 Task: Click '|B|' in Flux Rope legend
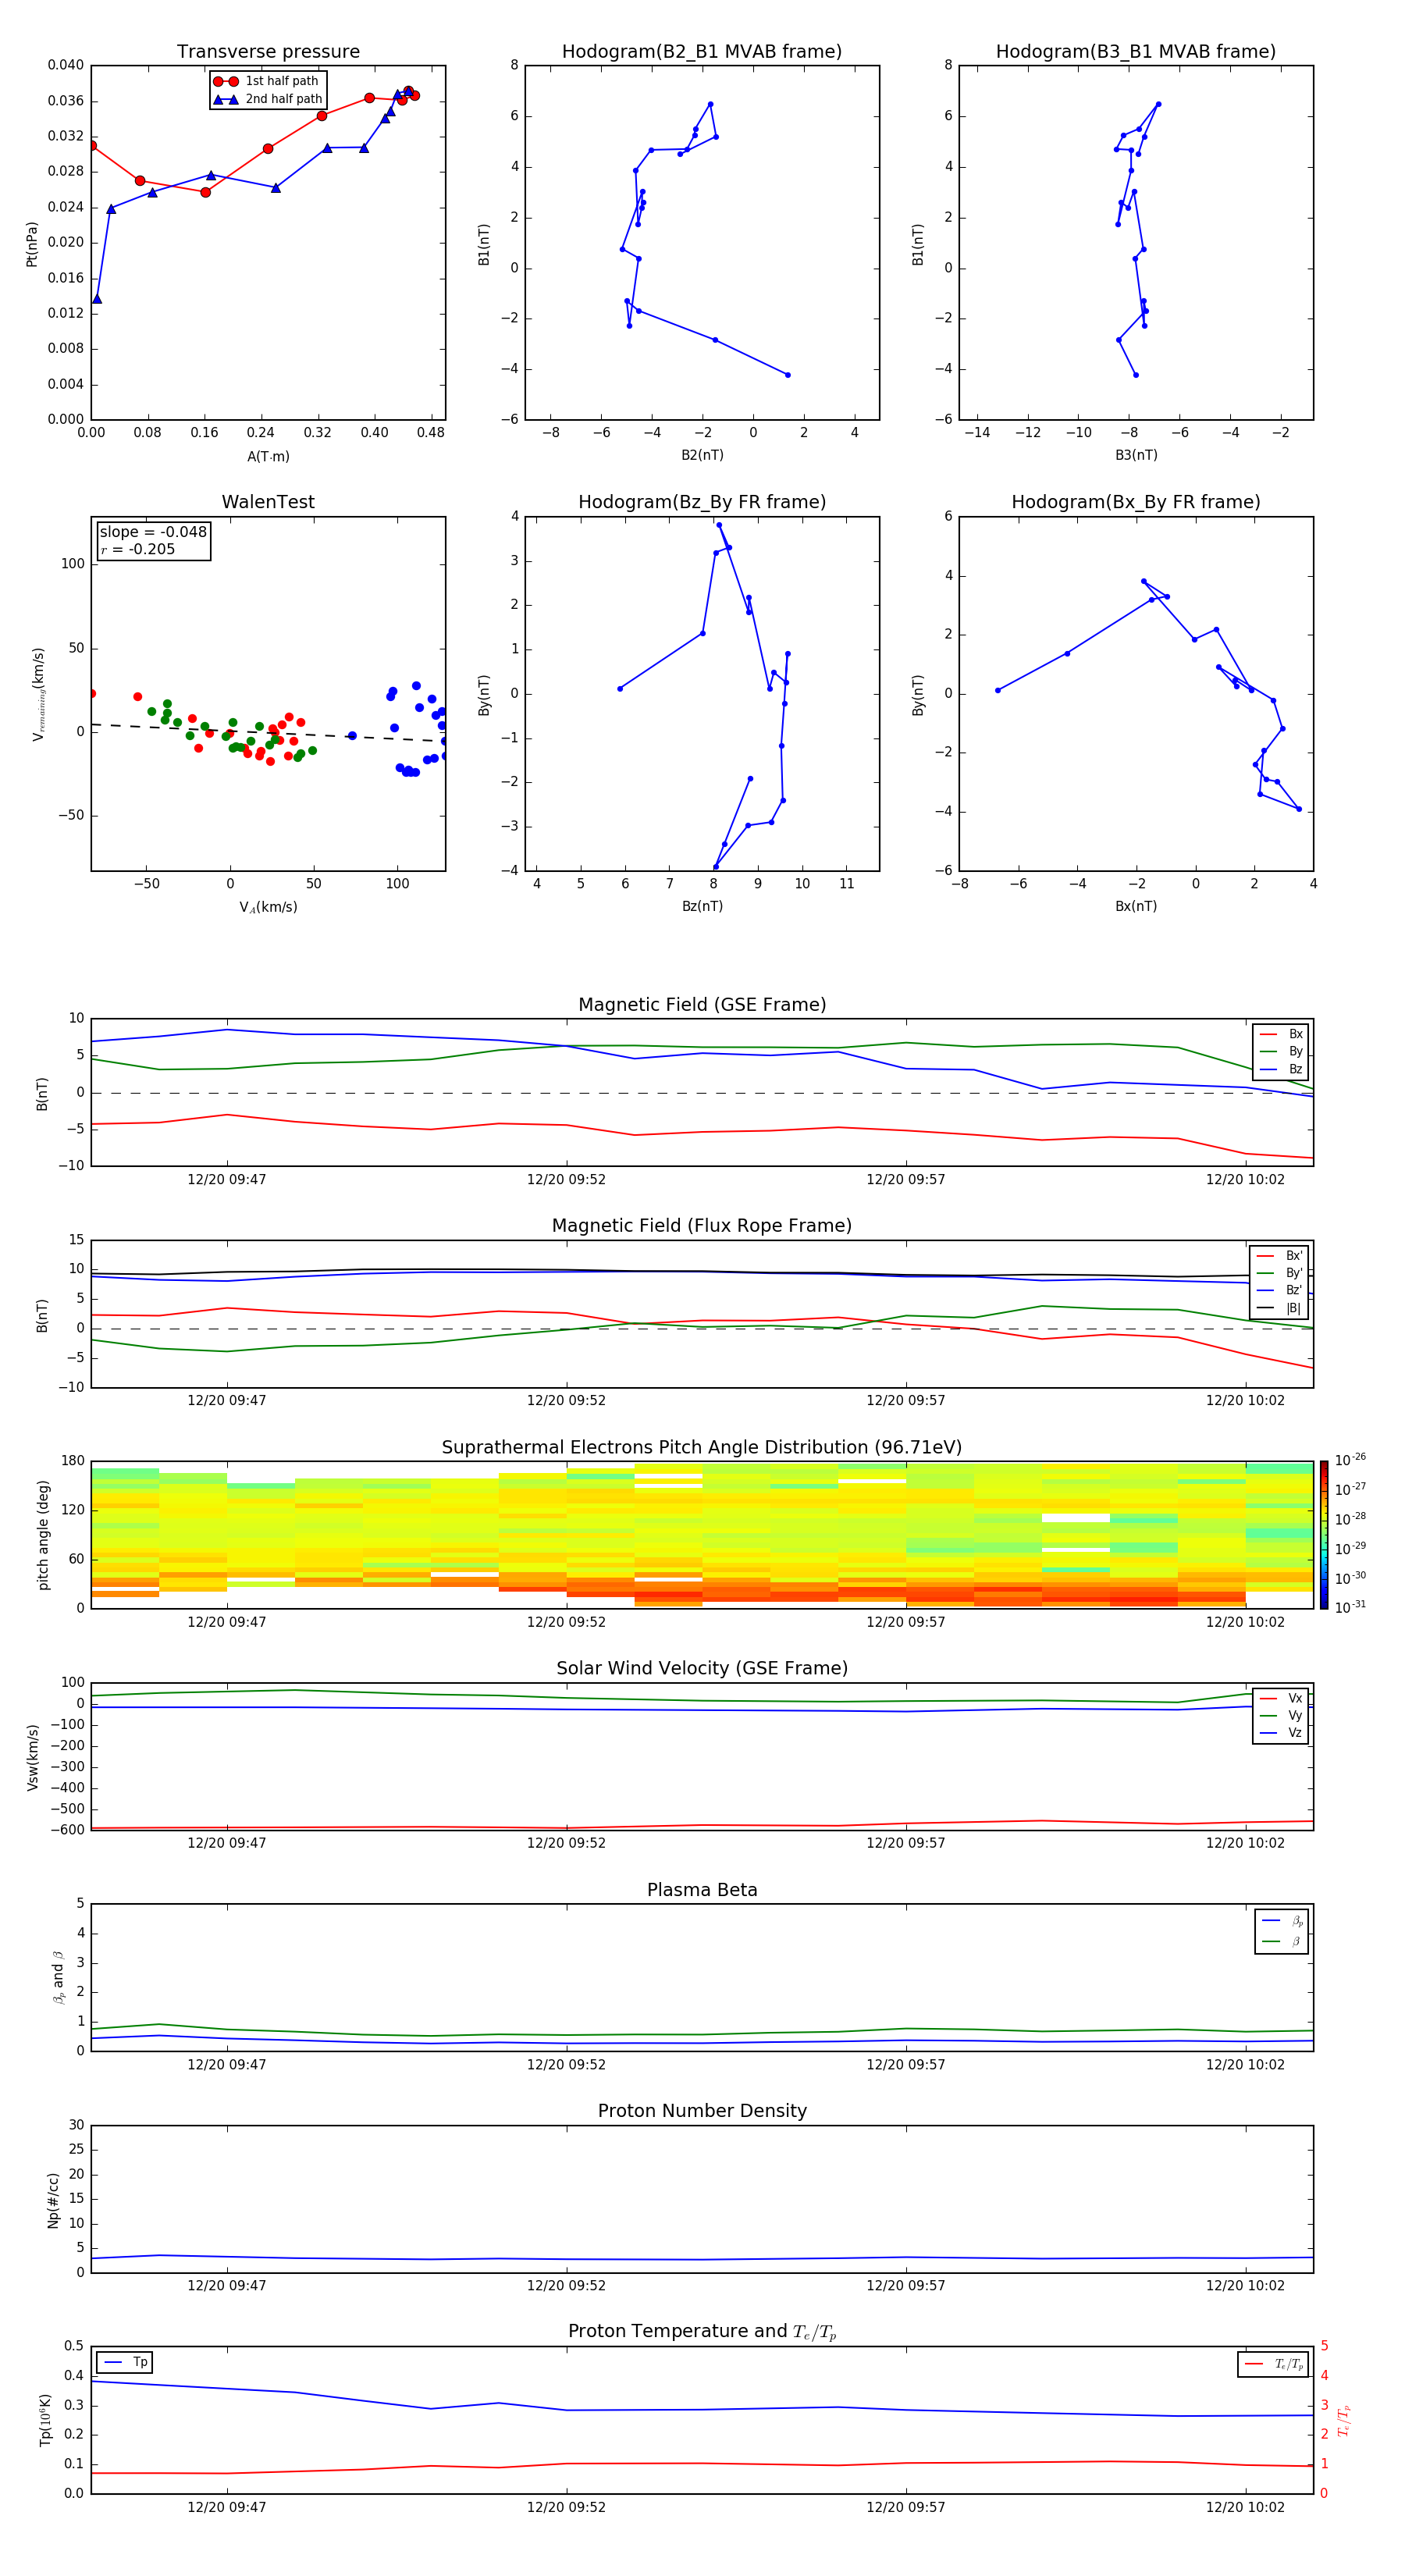point(1280,1309)
